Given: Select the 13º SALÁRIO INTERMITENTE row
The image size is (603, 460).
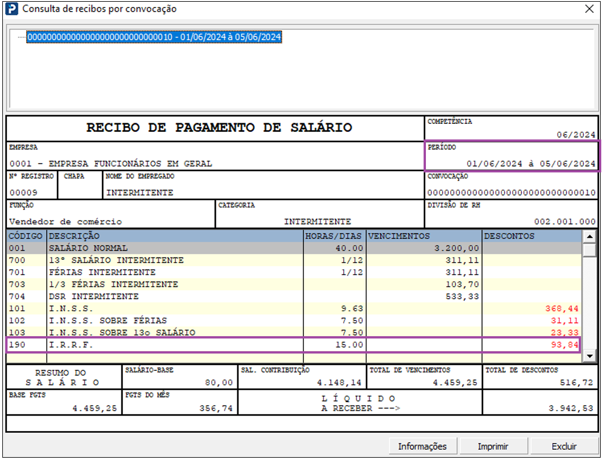Looking at the screenshot, I should tap(294, 260).
